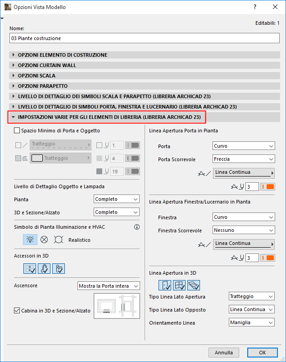The image size is (286, 362).
Task: Click the orange pen color swatch for Porta
Action: [x=268, y=186]
